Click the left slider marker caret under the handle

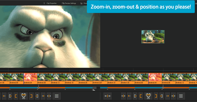pyautogui.click(x=38, y=90)
